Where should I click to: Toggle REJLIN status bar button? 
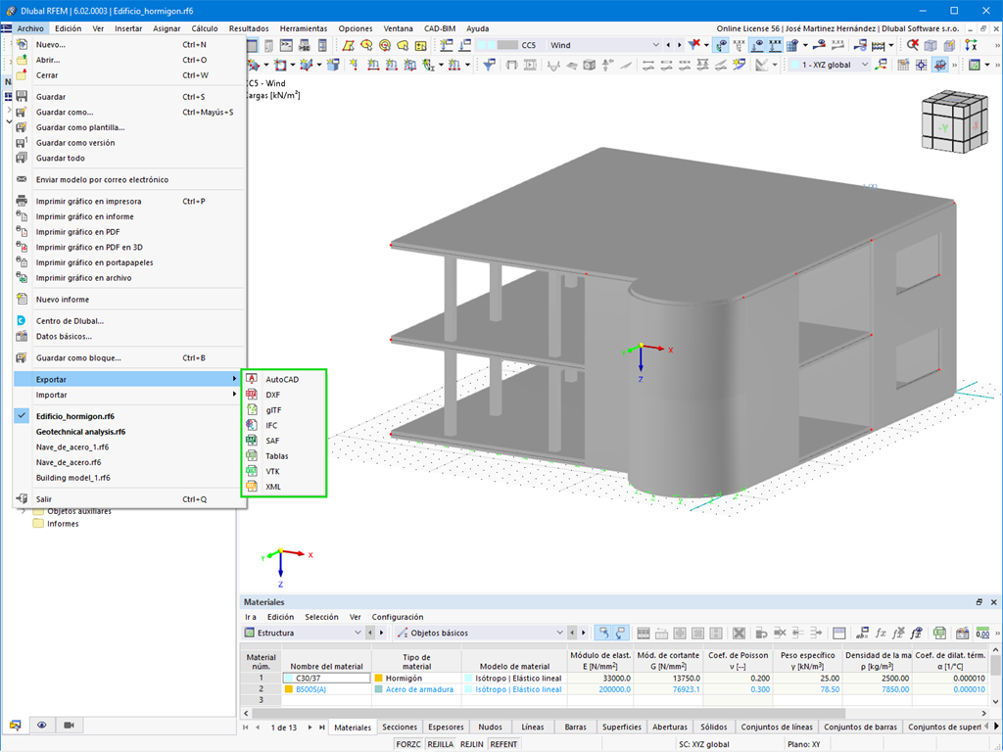471,744
